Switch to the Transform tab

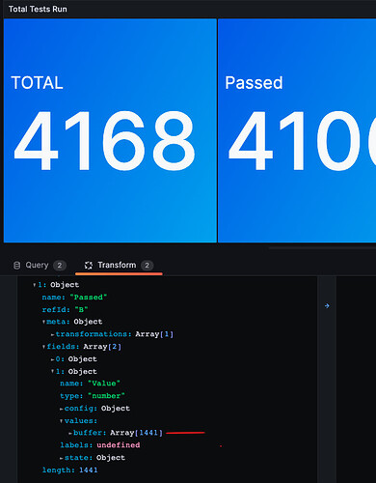[119, 266]
